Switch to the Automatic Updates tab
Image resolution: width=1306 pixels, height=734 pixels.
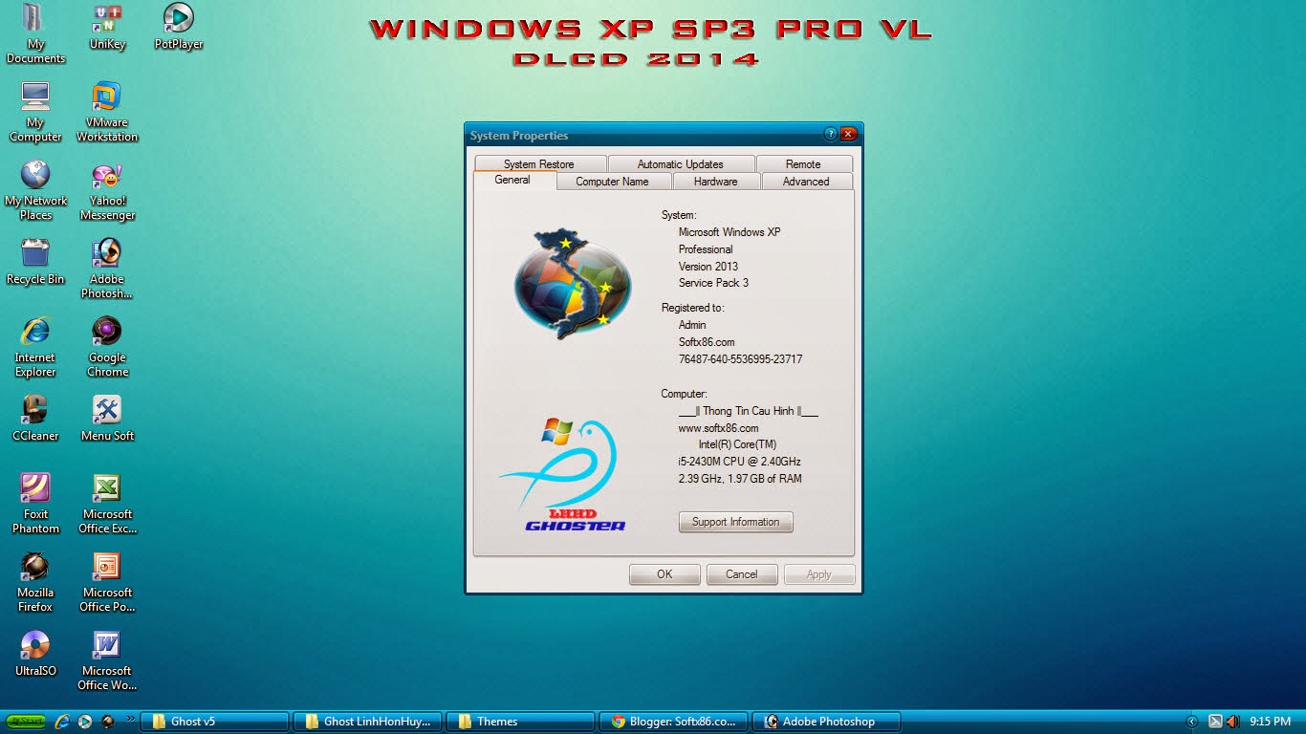pos(681,164)
